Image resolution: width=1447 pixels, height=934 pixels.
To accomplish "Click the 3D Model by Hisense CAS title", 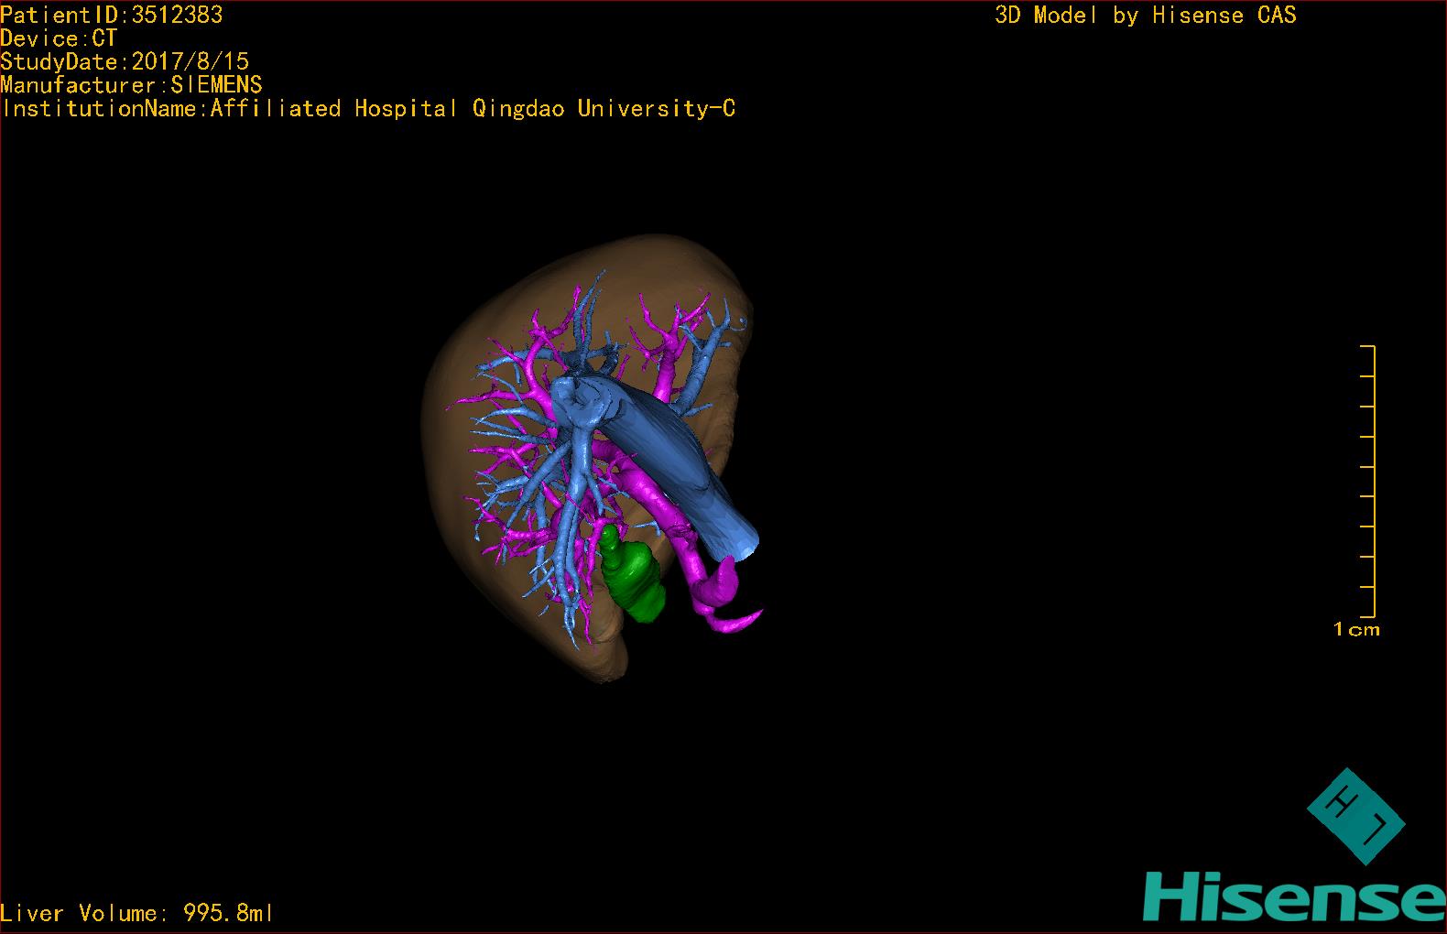I will pos(1146,16).
